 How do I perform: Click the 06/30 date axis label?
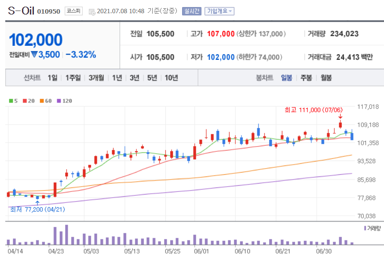click(x=324, y=251)
